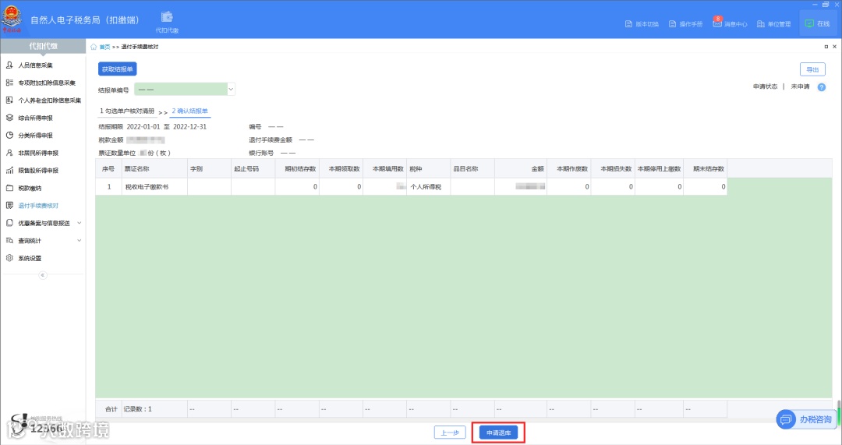Viewport: 842px width, 445px height.
Task: Click the 版本切换 icon in top bar
Action: (x=629, y=24)
